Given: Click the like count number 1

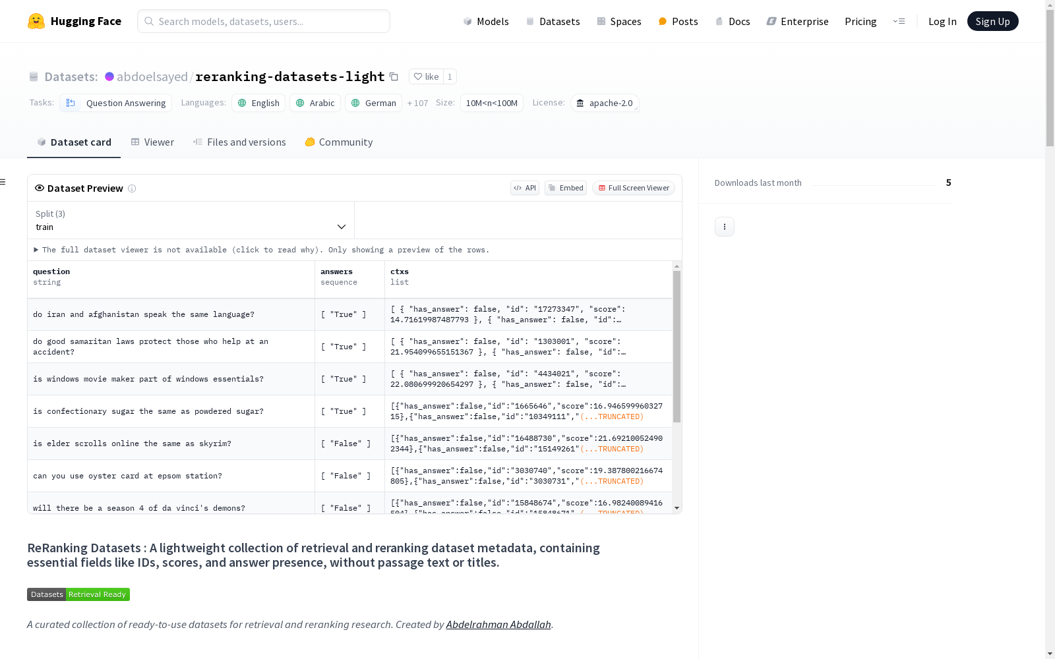Looking at the screenshot, I should pos(450,76).
